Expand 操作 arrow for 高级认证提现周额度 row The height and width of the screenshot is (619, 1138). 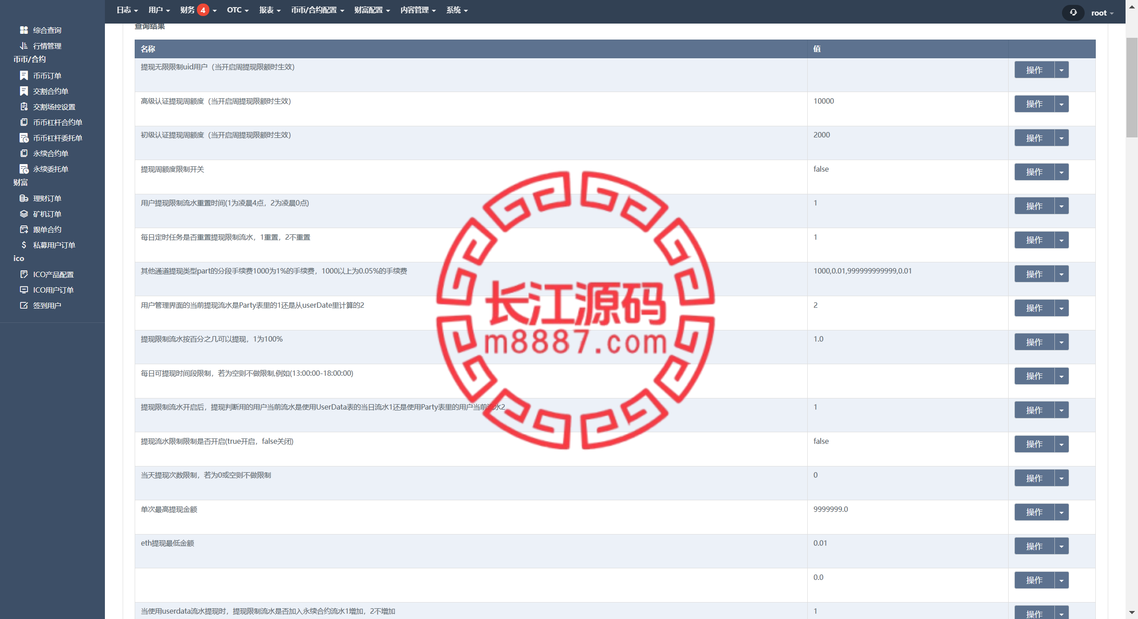[1062, 104]
